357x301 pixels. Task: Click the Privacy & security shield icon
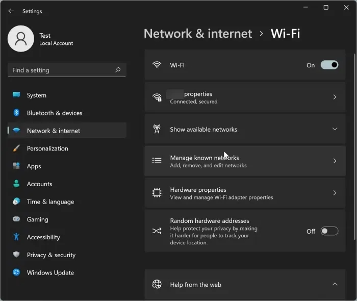click(x=16, y=255)
